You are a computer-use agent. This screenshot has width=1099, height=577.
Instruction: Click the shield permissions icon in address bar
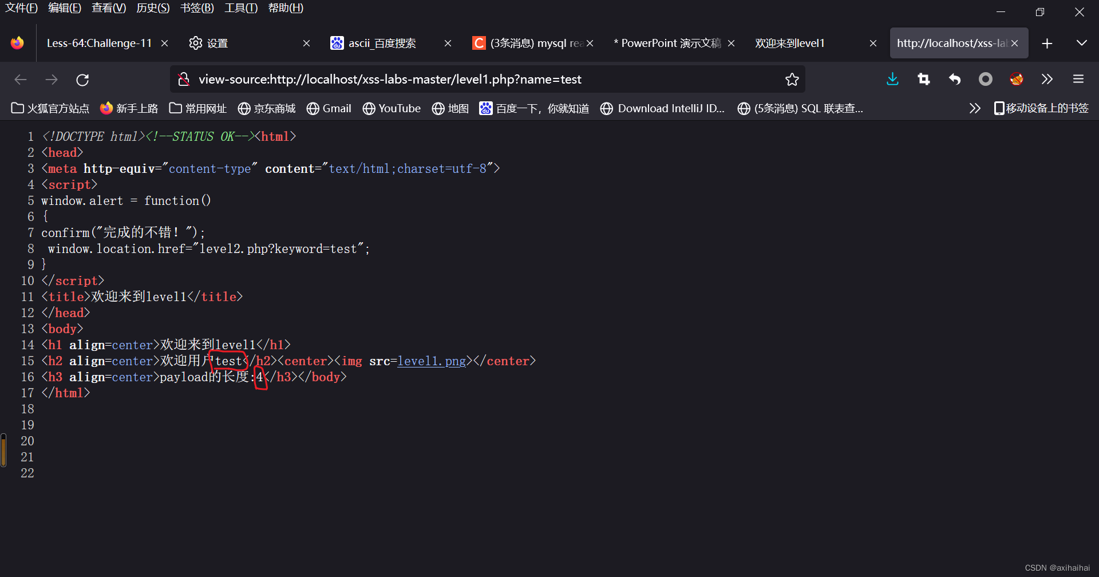pyautogui.click(x=183, y=80)
